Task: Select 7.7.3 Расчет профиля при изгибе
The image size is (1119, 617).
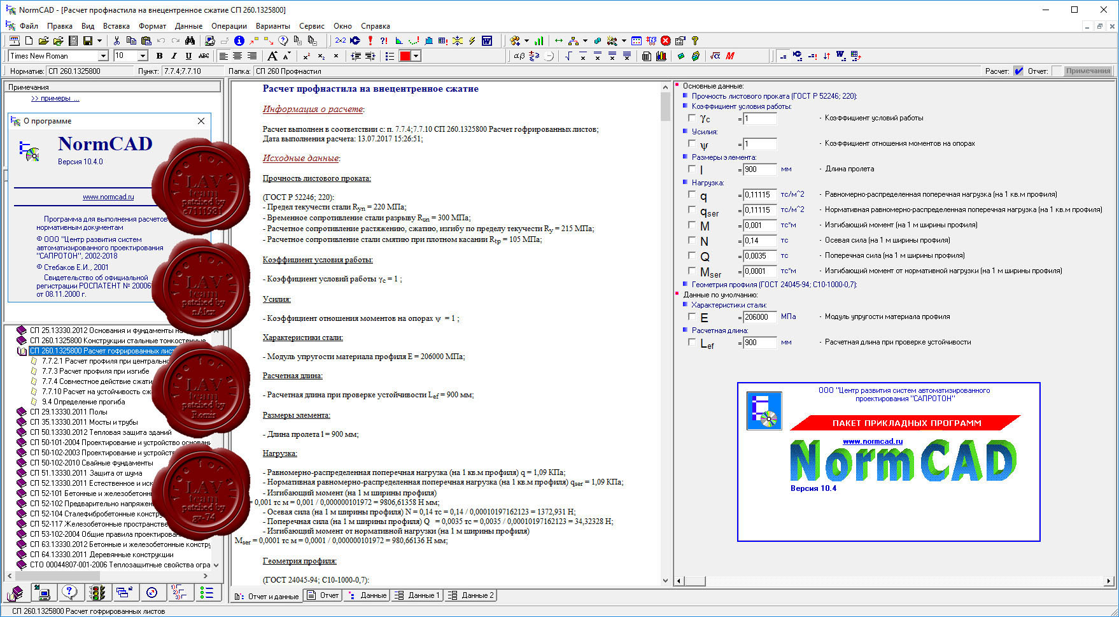Action: pyautogui.click(x=95, y=371)
